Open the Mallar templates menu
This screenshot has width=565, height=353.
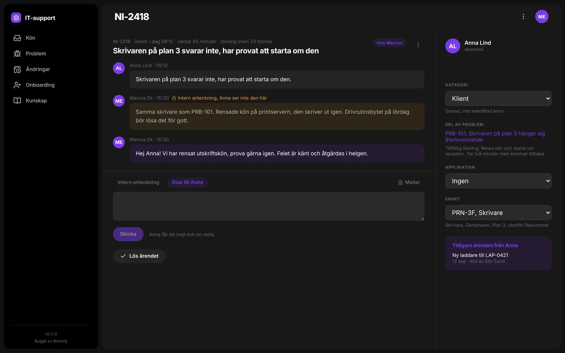[x=409, y=183]
